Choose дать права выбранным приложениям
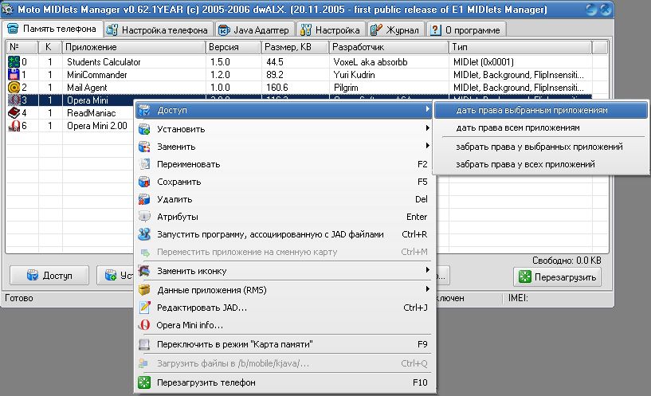651x396 pixels. [x=540, y=111]
